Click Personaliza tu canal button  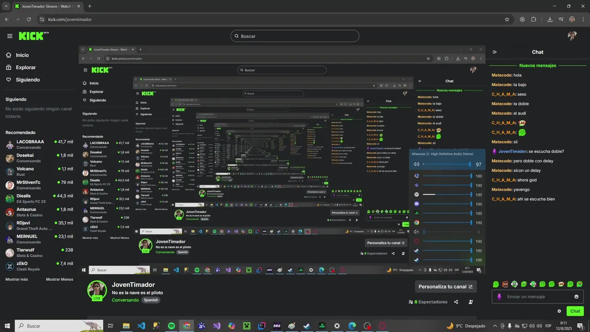(446, 286)
